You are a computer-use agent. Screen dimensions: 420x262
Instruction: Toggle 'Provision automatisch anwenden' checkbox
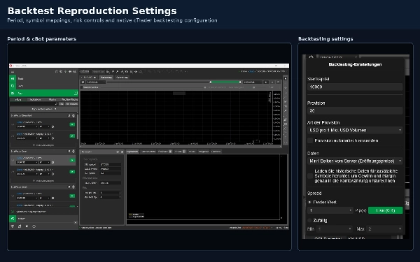[x=310, y=140]
